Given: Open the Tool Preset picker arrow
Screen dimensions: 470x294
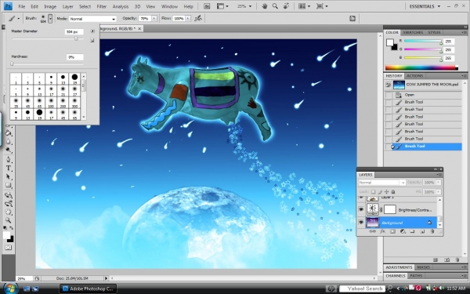Looking at the screenshot, I should tap(19, 19).
